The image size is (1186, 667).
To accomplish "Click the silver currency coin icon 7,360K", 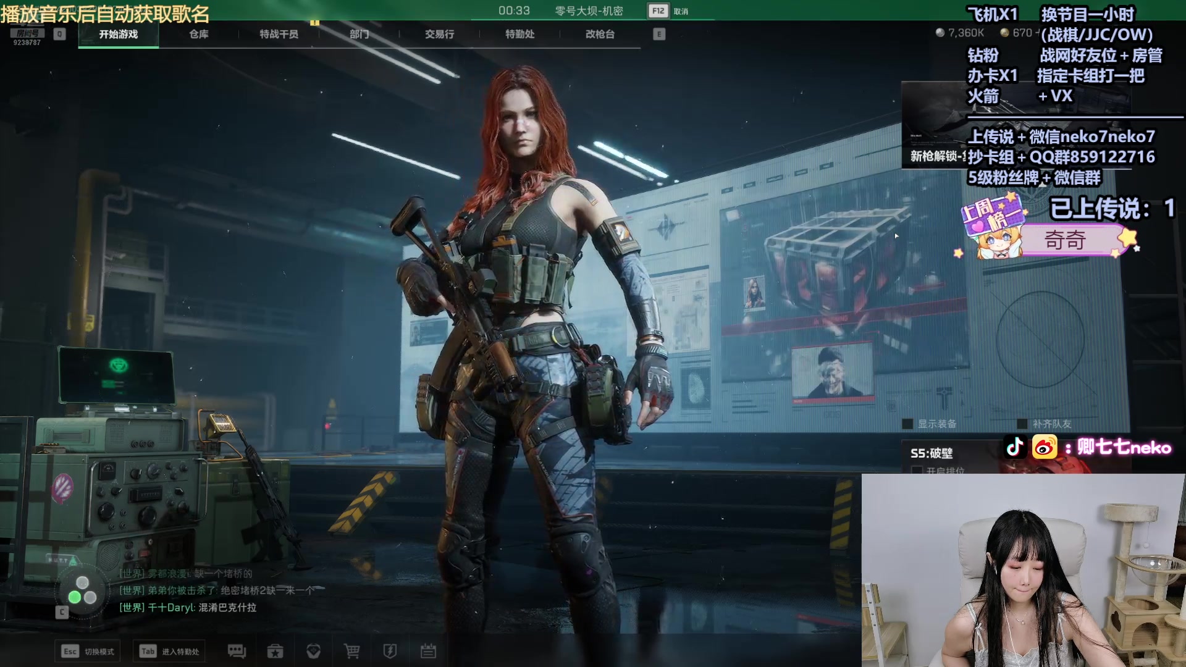I will point(940,33).
